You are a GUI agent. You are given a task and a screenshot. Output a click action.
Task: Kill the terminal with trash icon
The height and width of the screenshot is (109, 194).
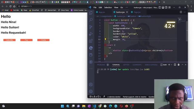pos(179,64)
